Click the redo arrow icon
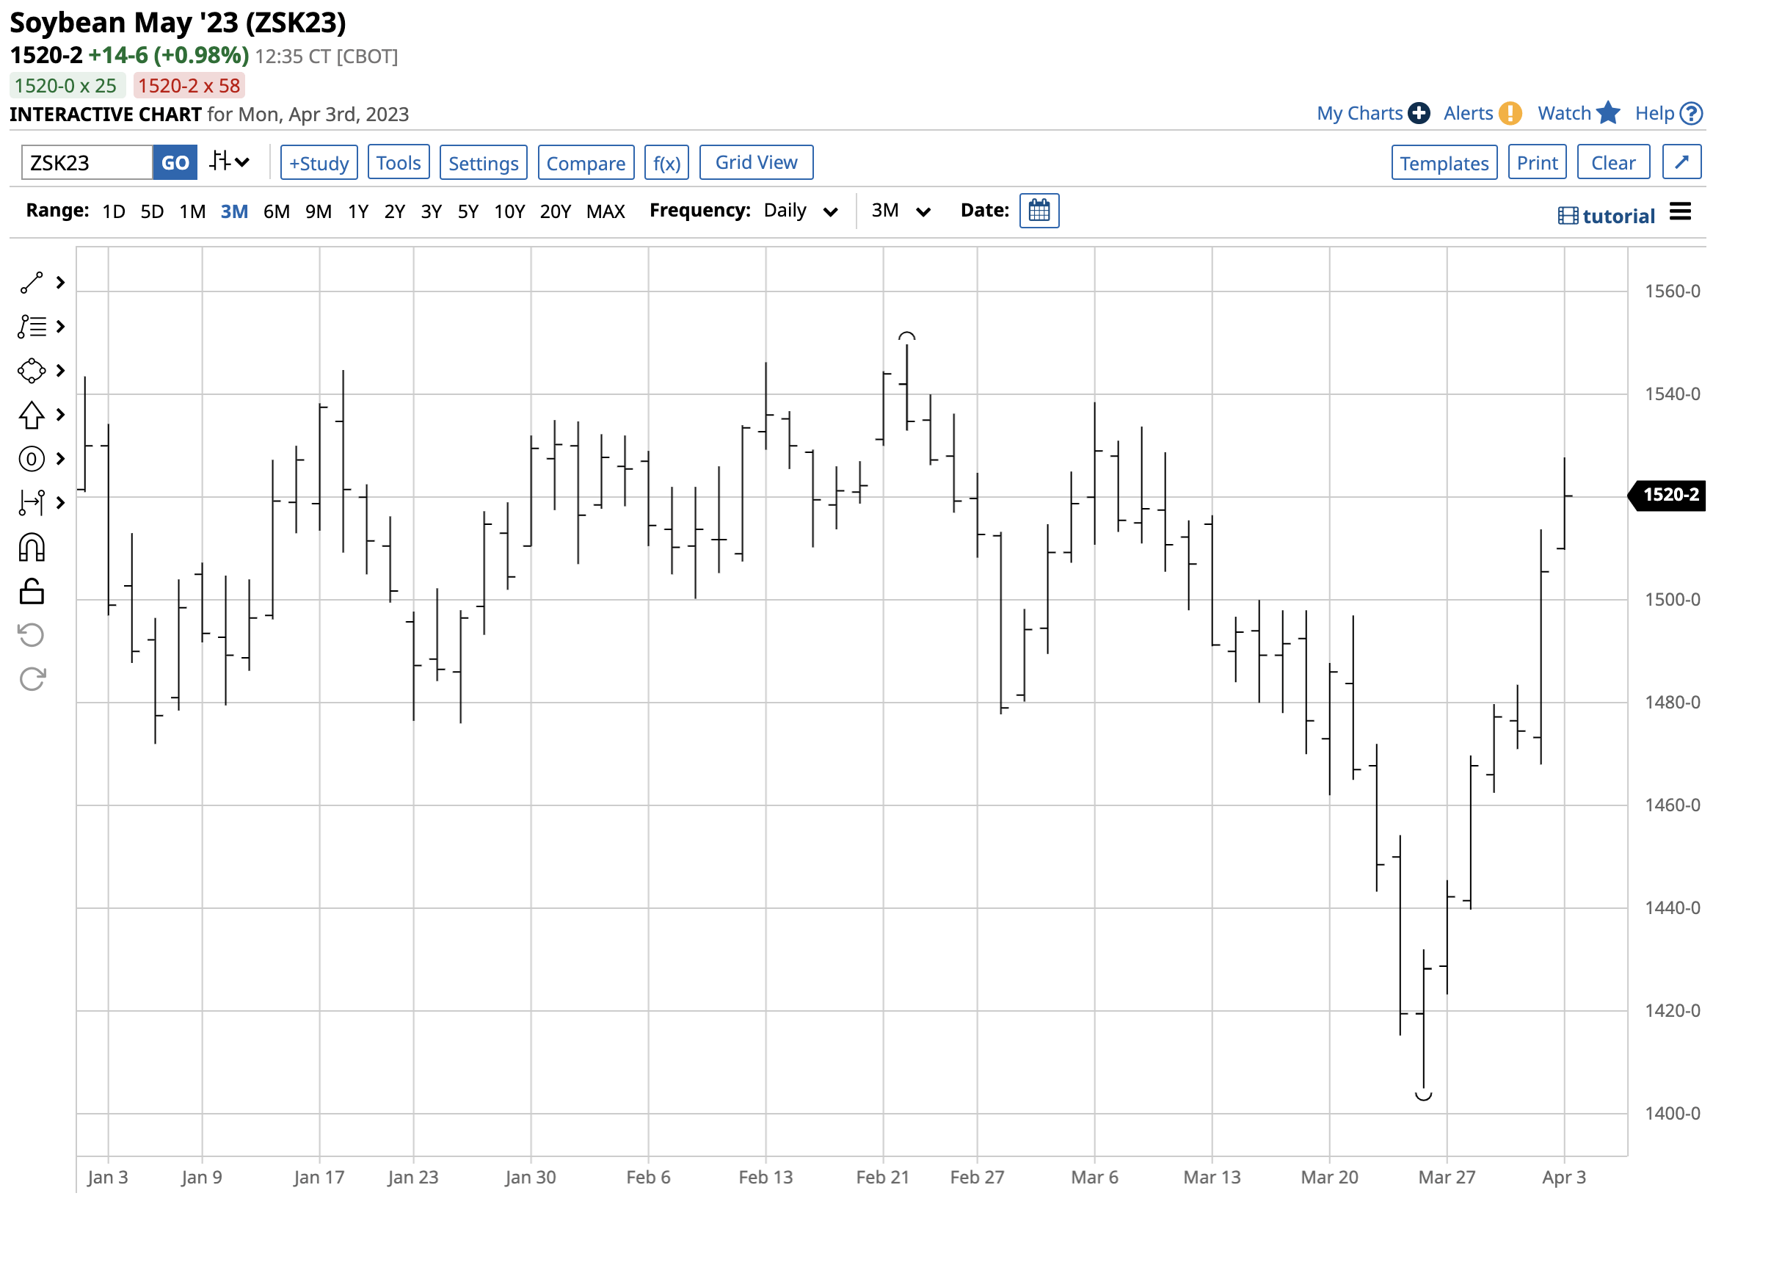The width and height of the screenshot is (1782, 1276). (x=32, y=679)
